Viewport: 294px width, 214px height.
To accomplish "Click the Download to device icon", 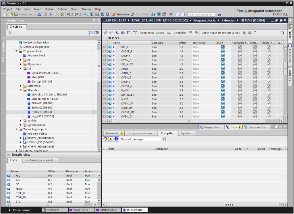I will pos(92,14).
